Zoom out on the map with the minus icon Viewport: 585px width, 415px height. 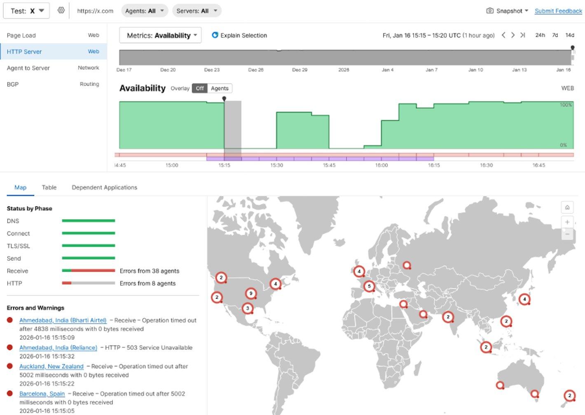567,233
